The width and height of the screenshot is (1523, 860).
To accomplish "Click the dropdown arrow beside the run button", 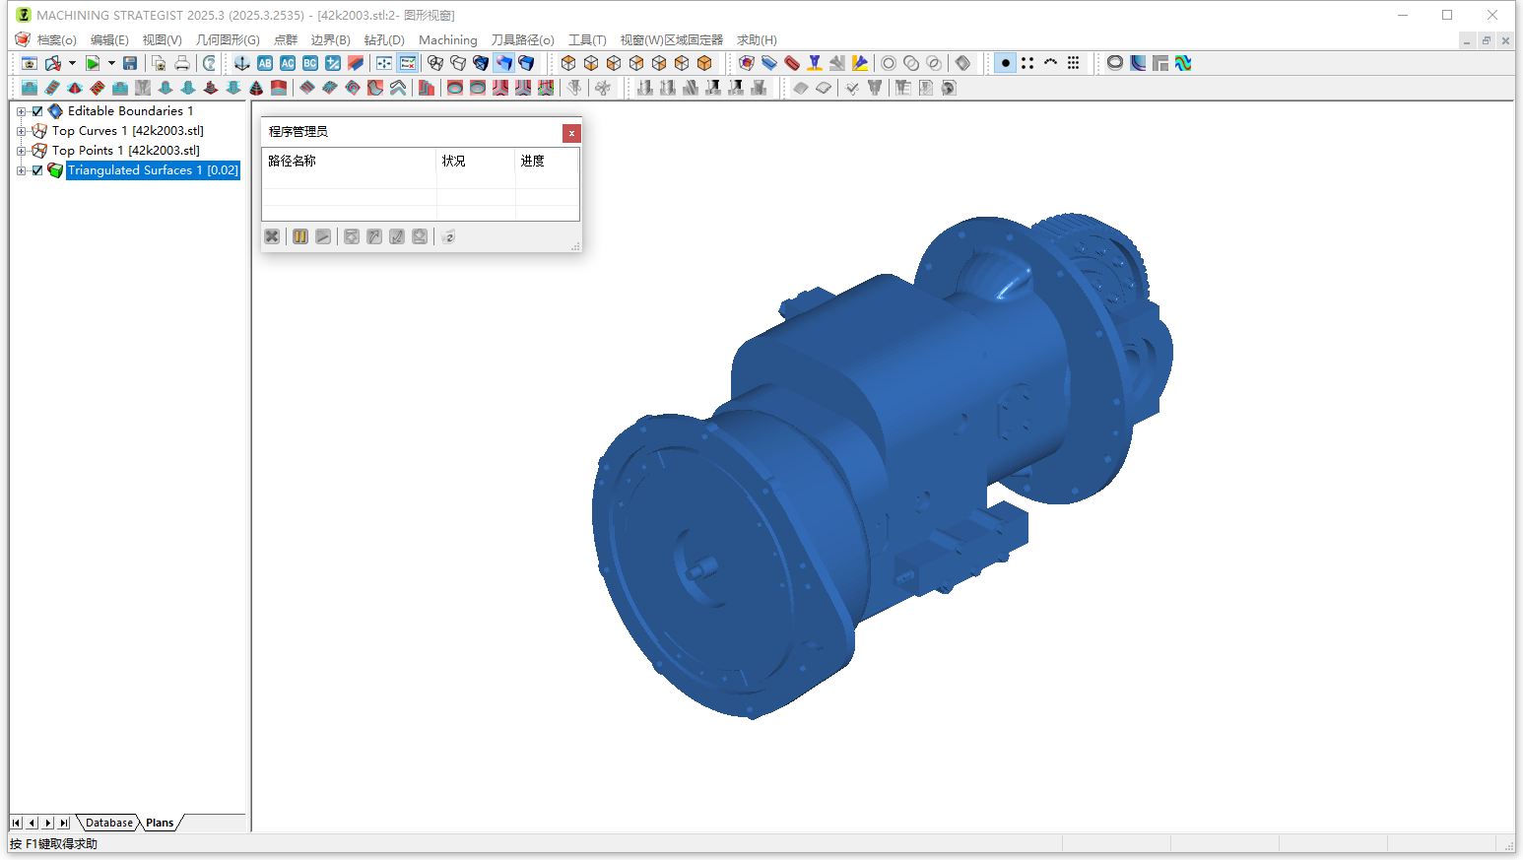I will [x=111, y=62].
